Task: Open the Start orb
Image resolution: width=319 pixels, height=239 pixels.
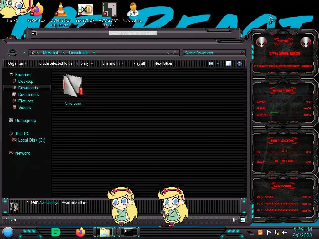Action: point(8,232)
